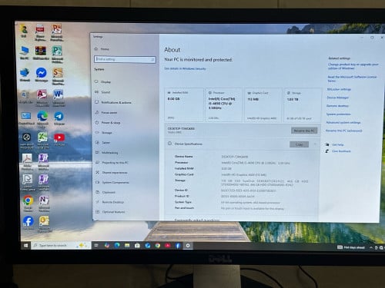Screen dimensions: 385x288
Task: Select Storage in the sidebar
Action: point(104,133)
